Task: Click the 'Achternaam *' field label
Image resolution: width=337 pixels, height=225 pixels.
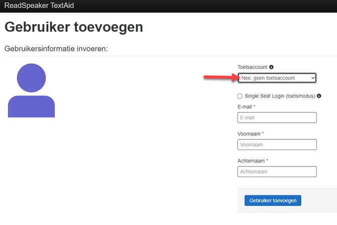Action: coord(252,161)
